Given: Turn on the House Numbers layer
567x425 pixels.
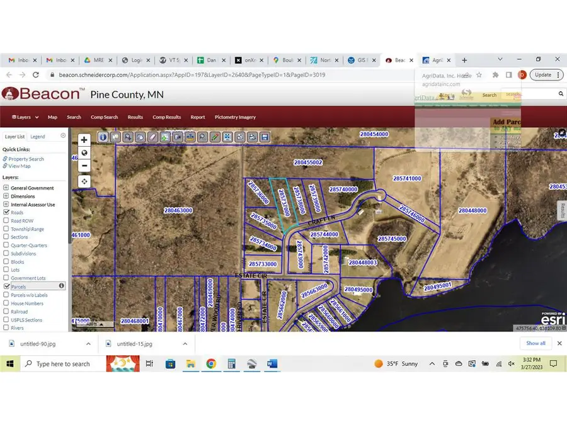Looking at the screenshot, I should [x=6, y=303].
